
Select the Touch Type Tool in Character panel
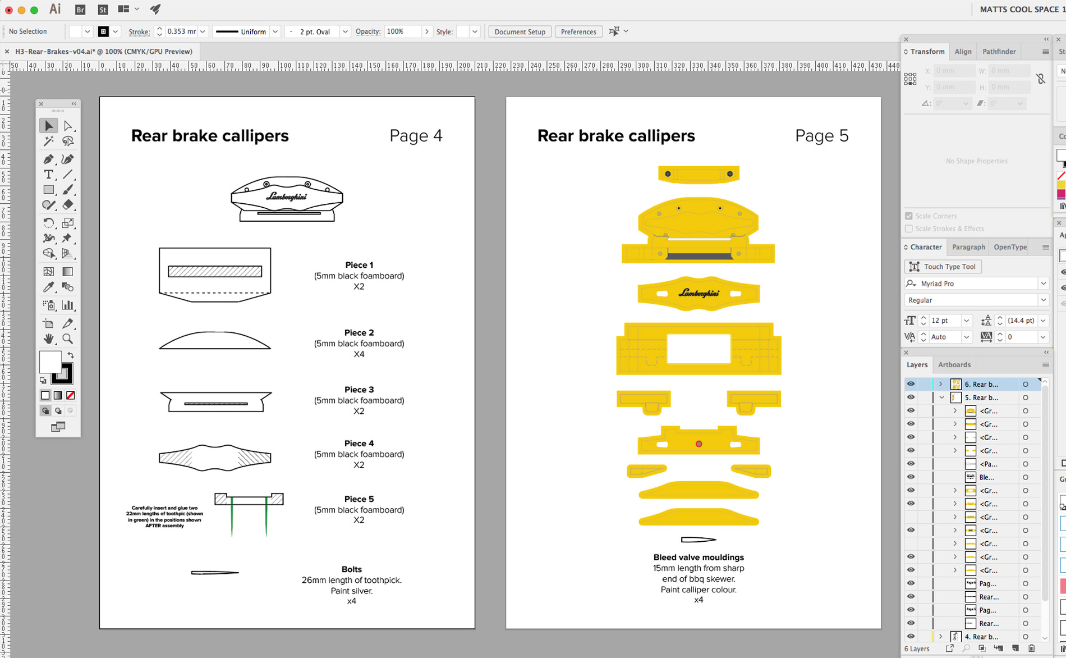(943, 266)
